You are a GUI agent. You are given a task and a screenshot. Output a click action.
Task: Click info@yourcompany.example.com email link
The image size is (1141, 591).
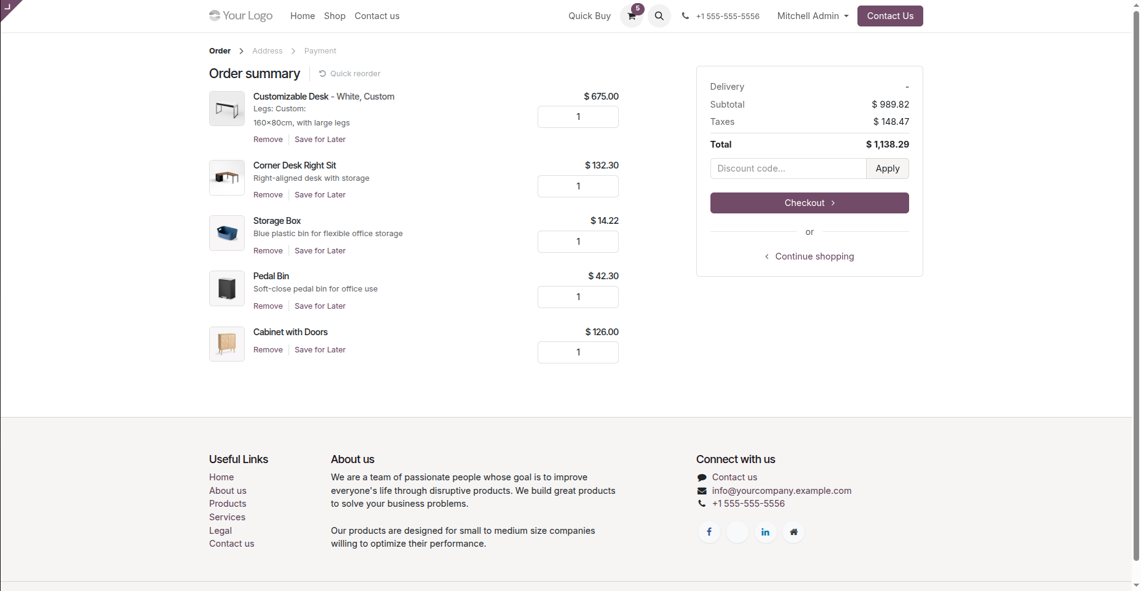[782, 491]
